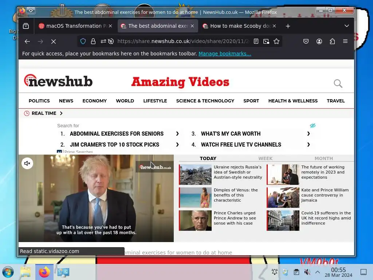Click the autoplay blocked icon in address bar
The image size is (373, 280).
[x=111, y=42]
